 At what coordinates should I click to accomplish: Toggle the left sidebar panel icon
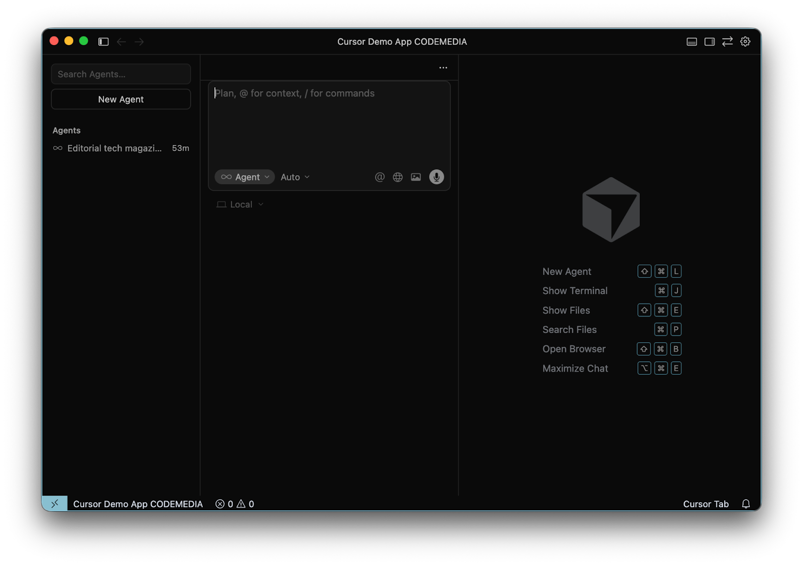(103, 42)
